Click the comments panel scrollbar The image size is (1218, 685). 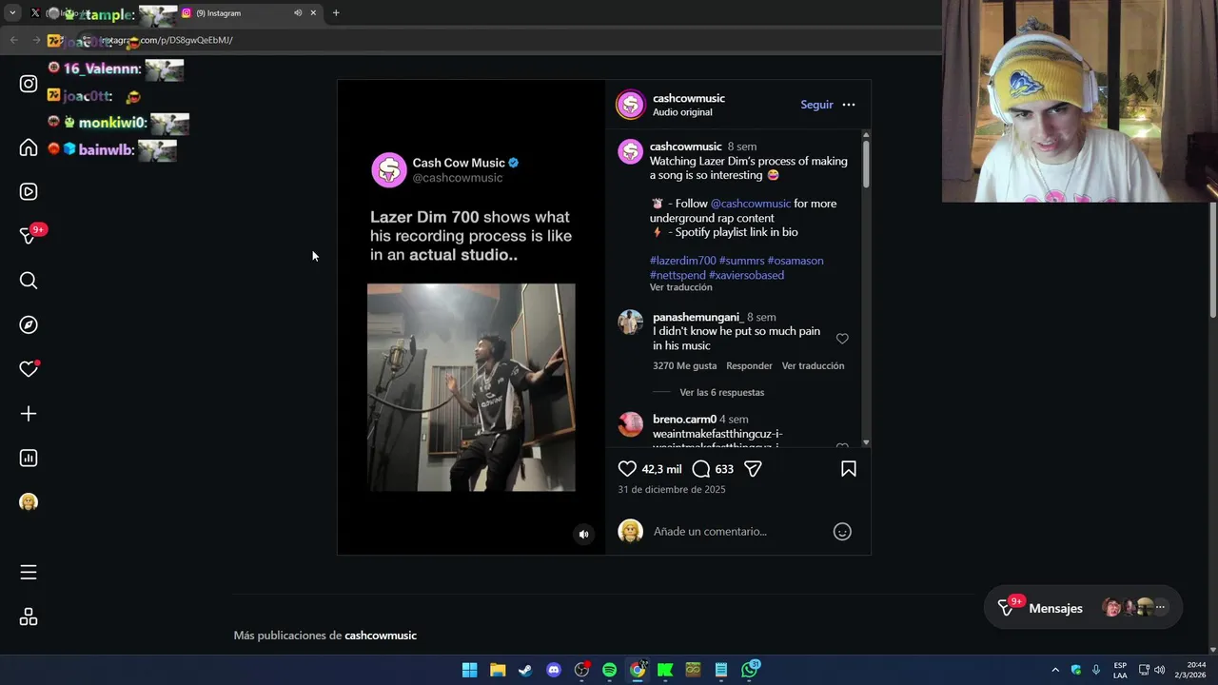click(866, 164)
